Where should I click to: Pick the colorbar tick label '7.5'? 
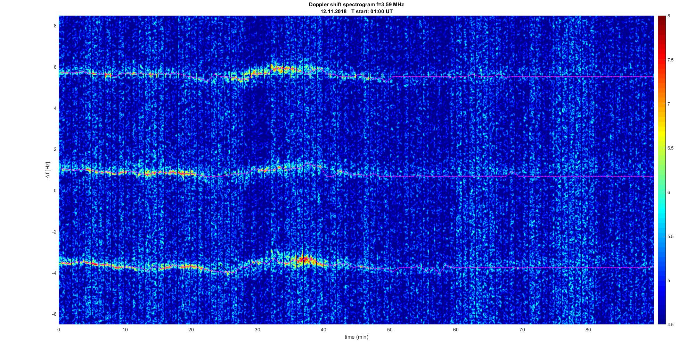(670, 60)
